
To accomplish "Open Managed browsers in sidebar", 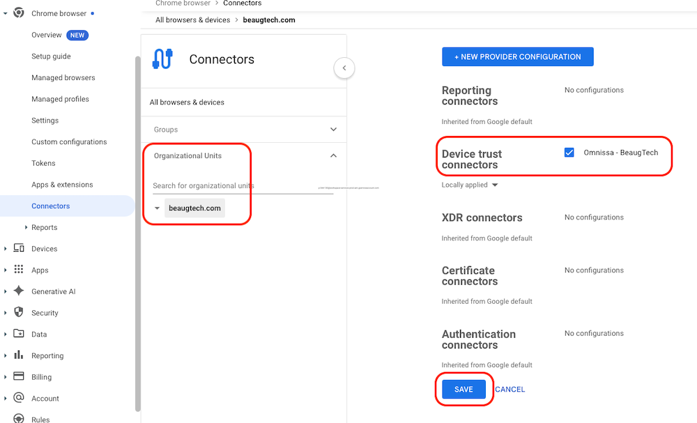I will coord(63,78).
